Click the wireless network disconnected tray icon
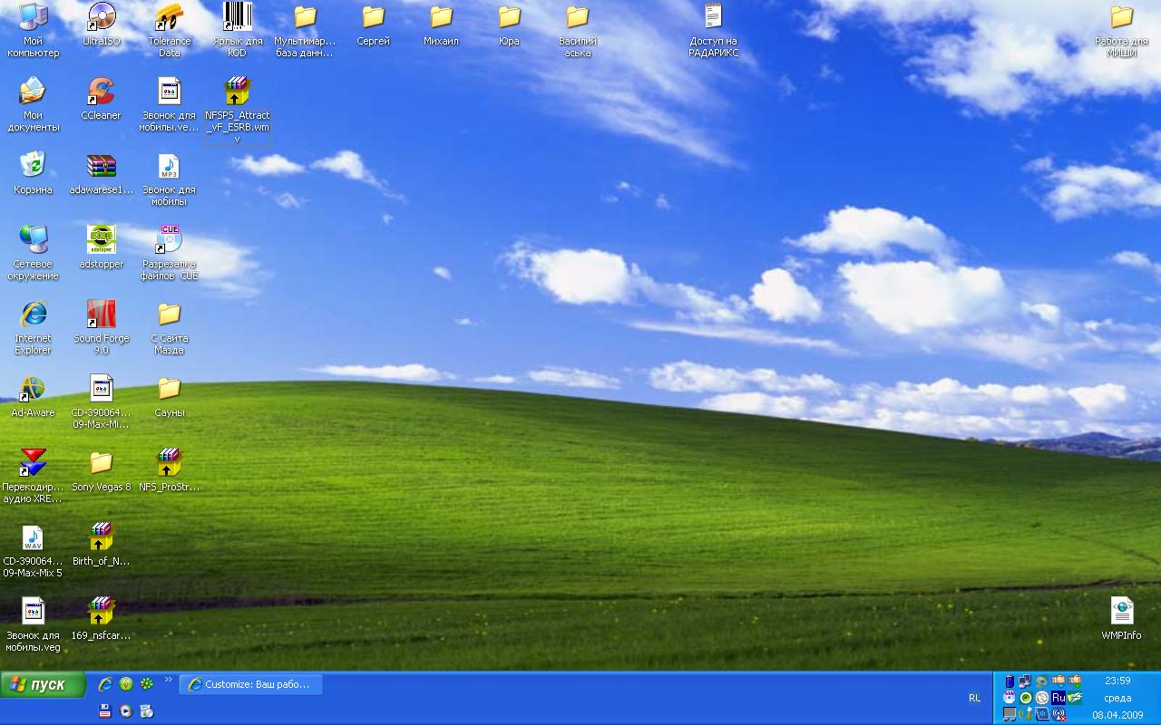This screenshot has width=1161, height=725. click(1058, 714)
